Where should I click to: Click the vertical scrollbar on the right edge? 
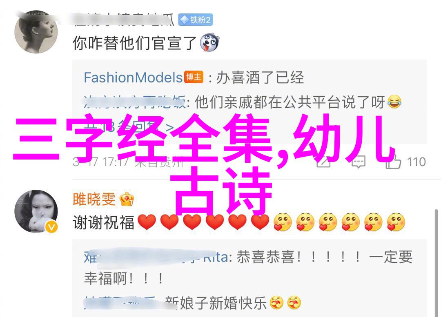[x=436, y=263]
